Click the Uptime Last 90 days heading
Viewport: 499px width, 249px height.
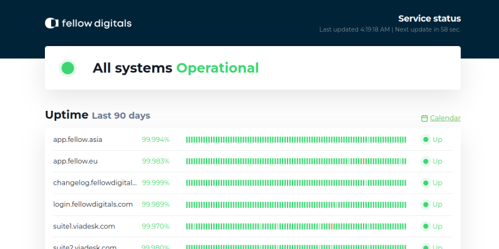(x=97, y=115)
